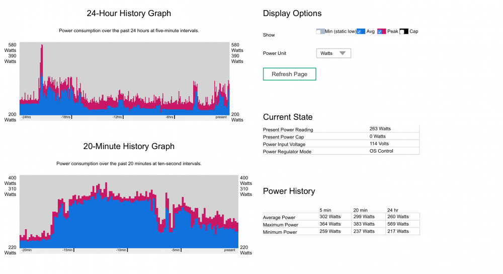The image size is (503, 274).
Task: Click the 0 Watts power cap value
Action: coord(378,136)
